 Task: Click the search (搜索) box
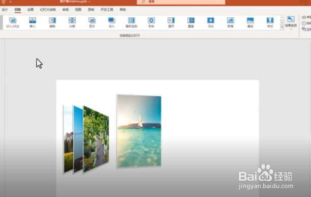181,2
